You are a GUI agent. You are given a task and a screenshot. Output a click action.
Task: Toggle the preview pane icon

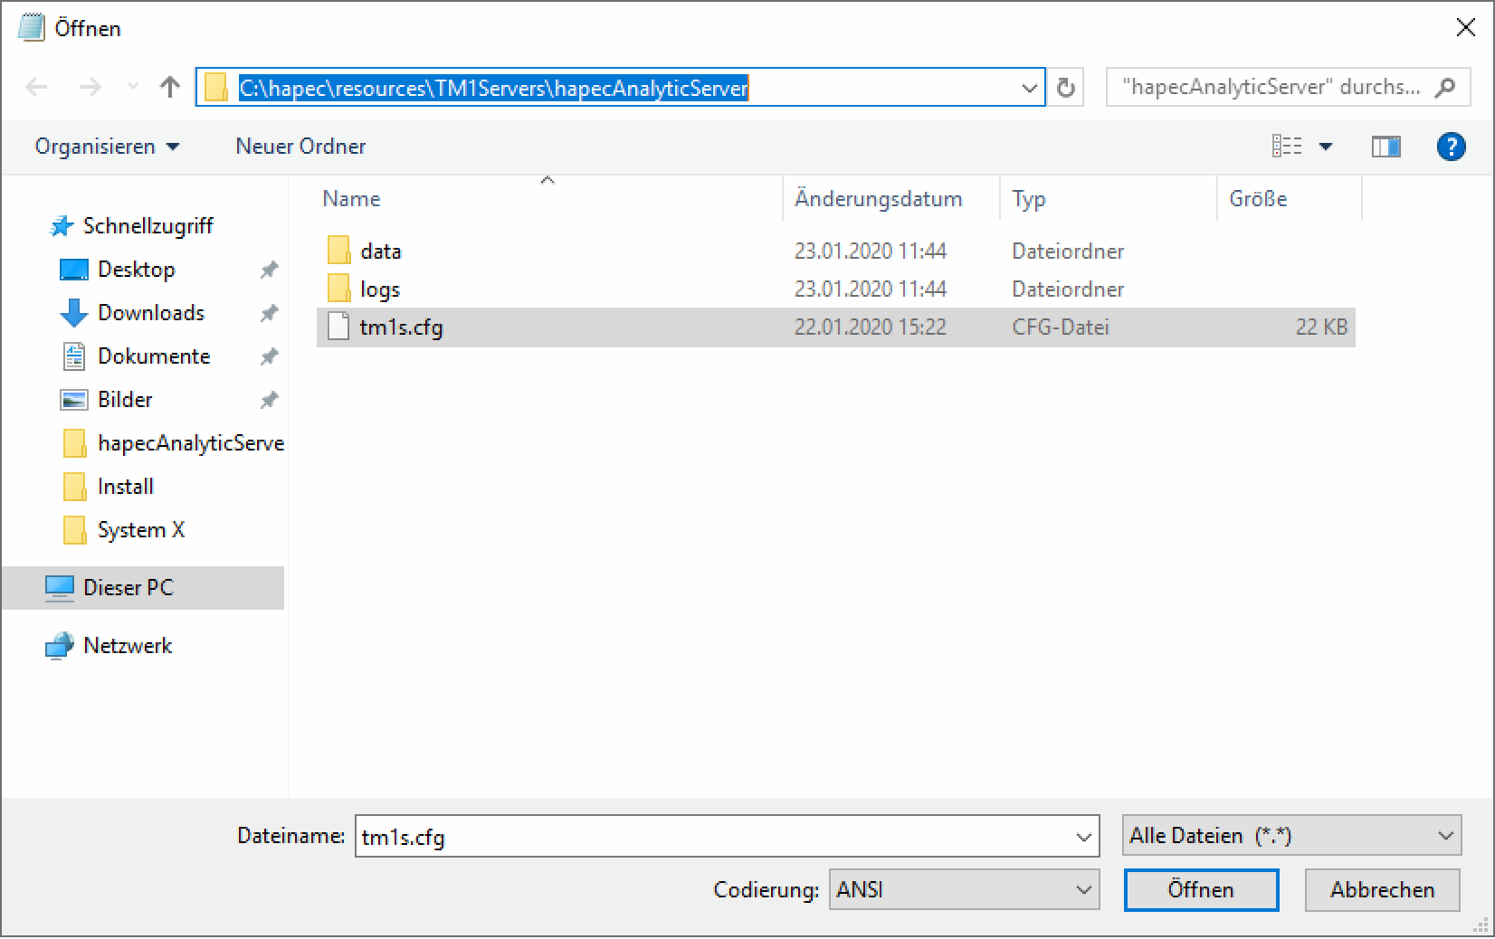1385,147
